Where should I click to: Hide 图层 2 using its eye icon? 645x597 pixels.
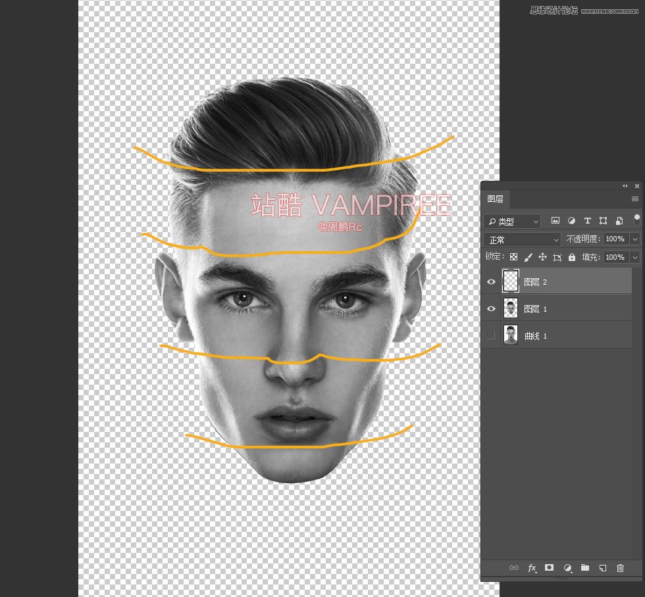pyautogui.click(x=491, y=281)
